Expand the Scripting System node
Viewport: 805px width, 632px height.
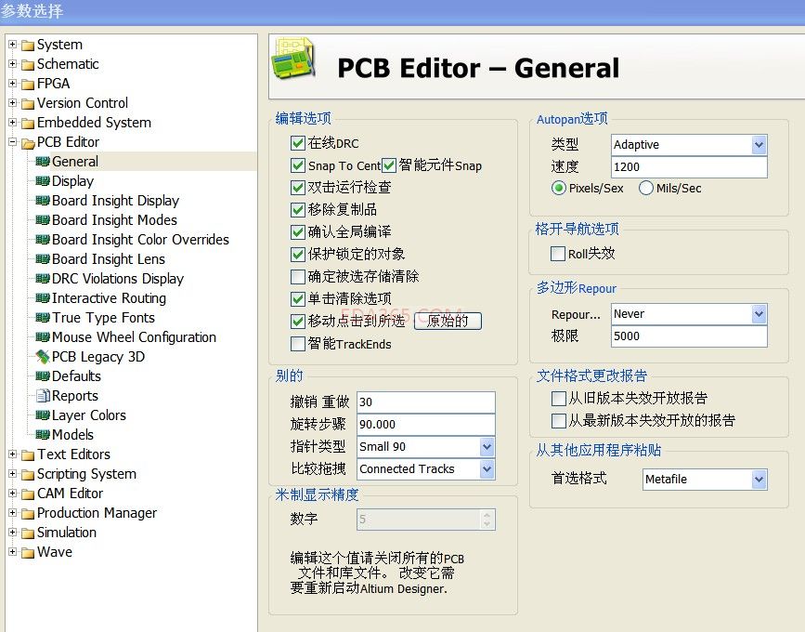[x=12, y=473]
